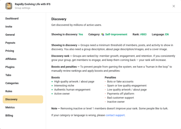
Task: Open the Rules section
Action: (9, 91)
